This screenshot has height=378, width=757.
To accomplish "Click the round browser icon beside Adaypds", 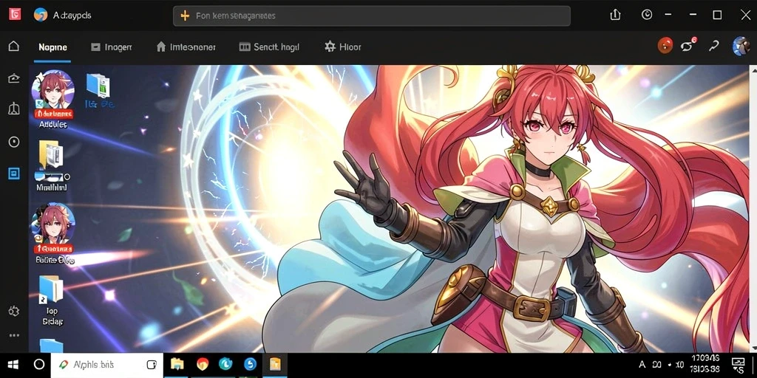I will click(41, 15).
